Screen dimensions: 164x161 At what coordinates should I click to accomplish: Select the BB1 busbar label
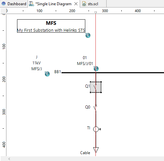[57, 72]
